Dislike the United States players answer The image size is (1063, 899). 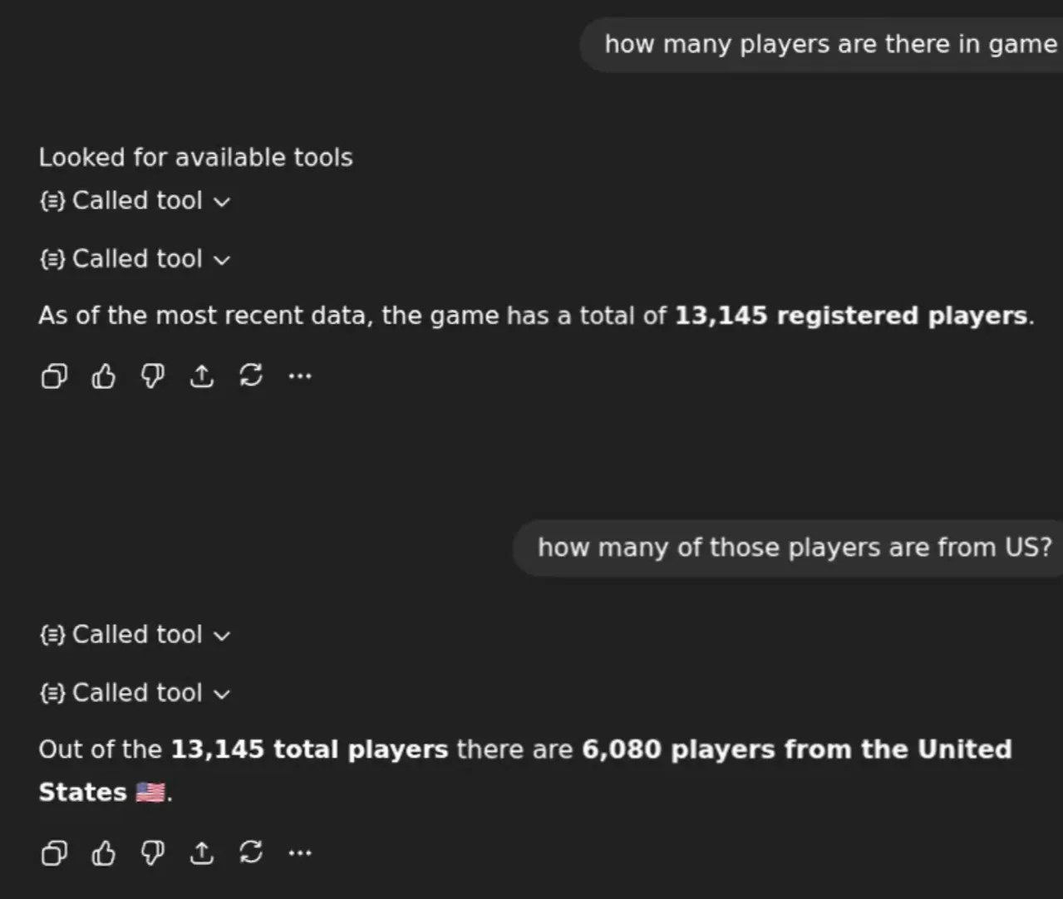click(152, 852)
